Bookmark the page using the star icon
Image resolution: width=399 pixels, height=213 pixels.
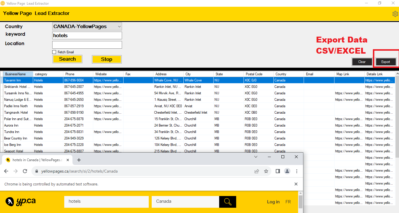point(266,171)
